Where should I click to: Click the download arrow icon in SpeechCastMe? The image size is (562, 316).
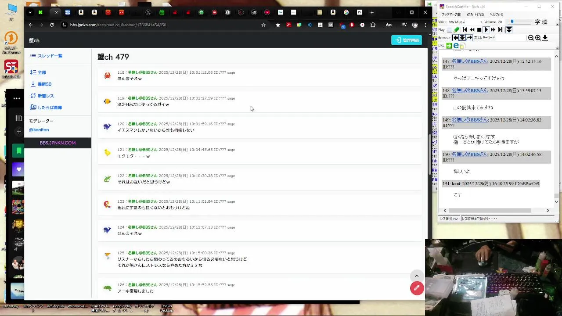(545, 38)
